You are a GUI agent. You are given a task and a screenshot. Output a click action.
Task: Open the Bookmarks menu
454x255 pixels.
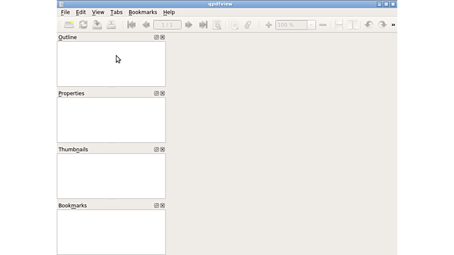coord(142,12)
